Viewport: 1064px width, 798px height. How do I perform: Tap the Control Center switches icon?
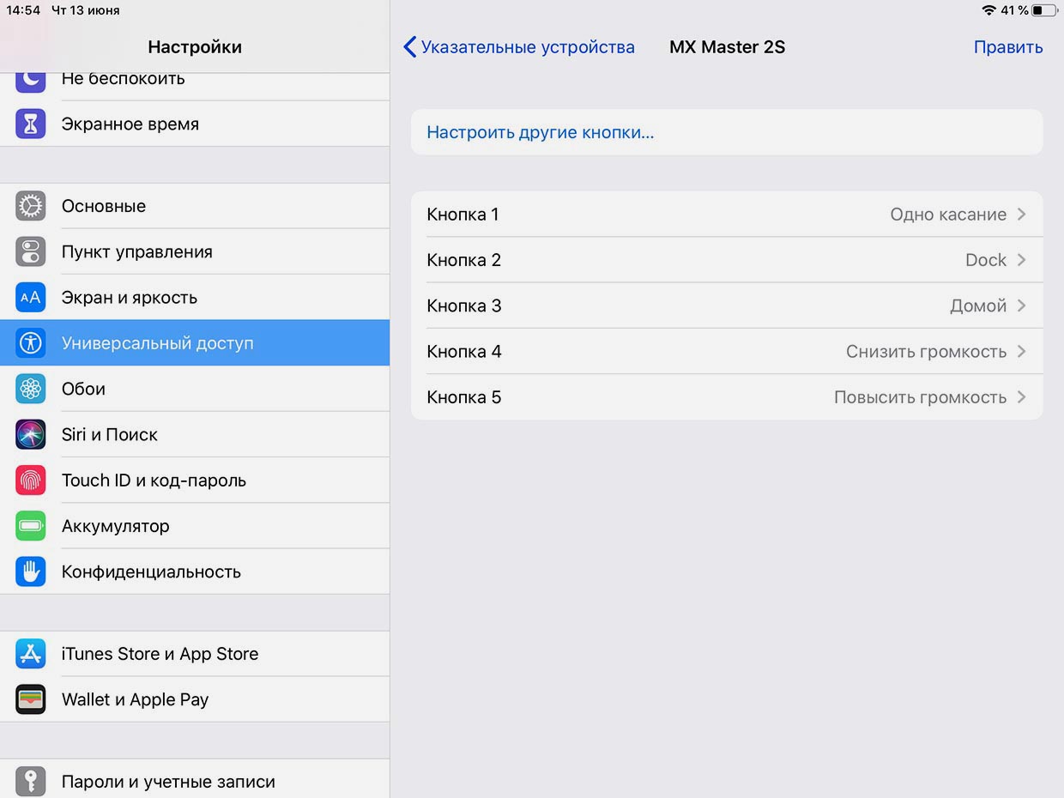[x=31, y=252]
